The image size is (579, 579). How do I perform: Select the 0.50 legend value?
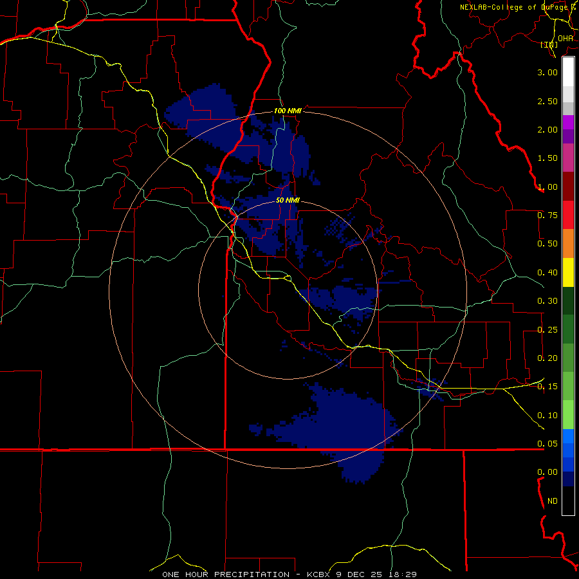point(547,244)
